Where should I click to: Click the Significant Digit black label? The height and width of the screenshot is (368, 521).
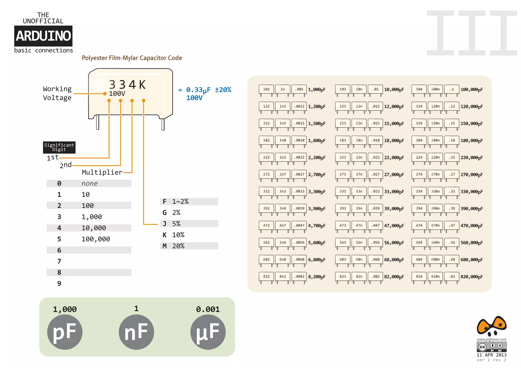(59, 147)
